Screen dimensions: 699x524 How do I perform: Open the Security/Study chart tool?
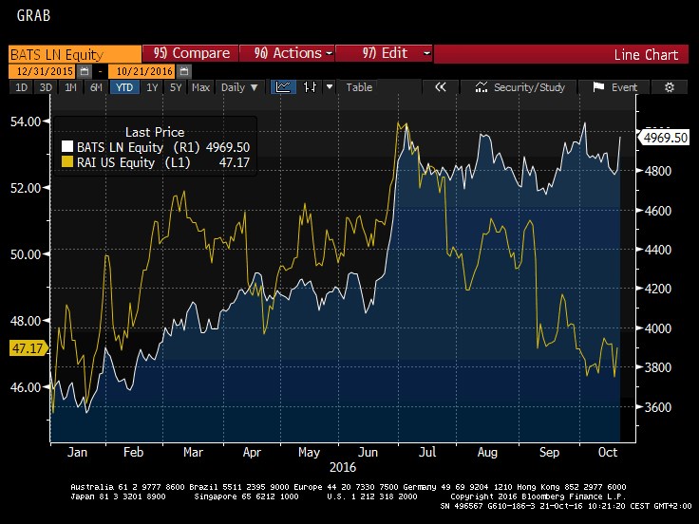pos(520,87)
